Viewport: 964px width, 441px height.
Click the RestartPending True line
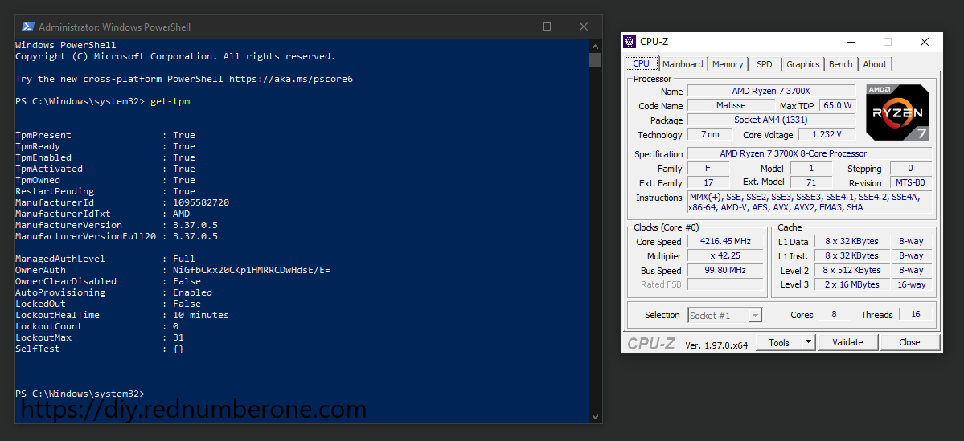[x=105, y=192]
